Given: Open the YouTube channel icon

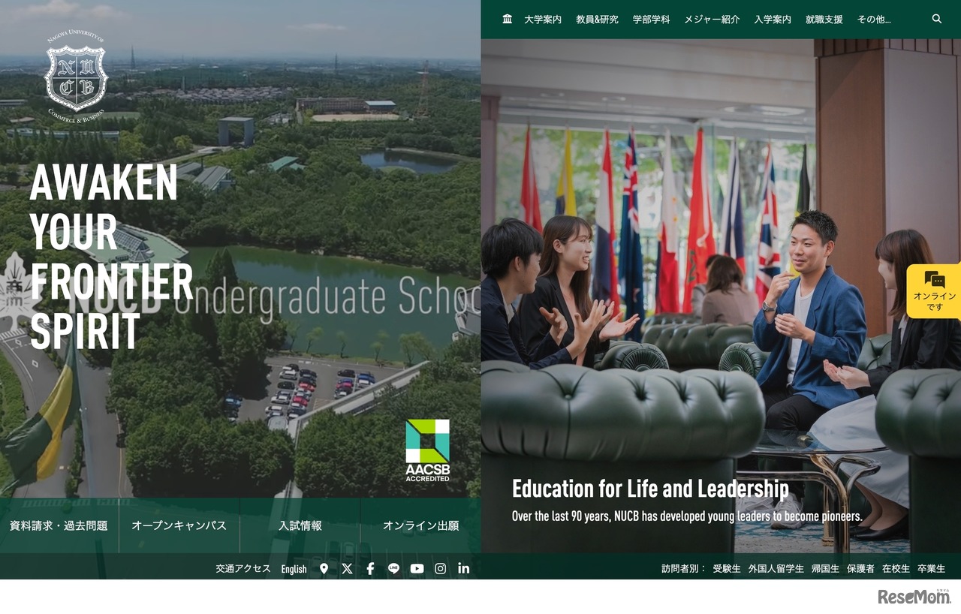Looking at the screenshot, I should coord(417,568).
